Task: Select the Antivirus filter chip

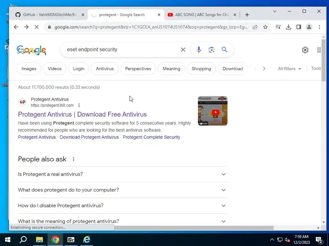Action: pyautogui.click(x=105, y=69)
